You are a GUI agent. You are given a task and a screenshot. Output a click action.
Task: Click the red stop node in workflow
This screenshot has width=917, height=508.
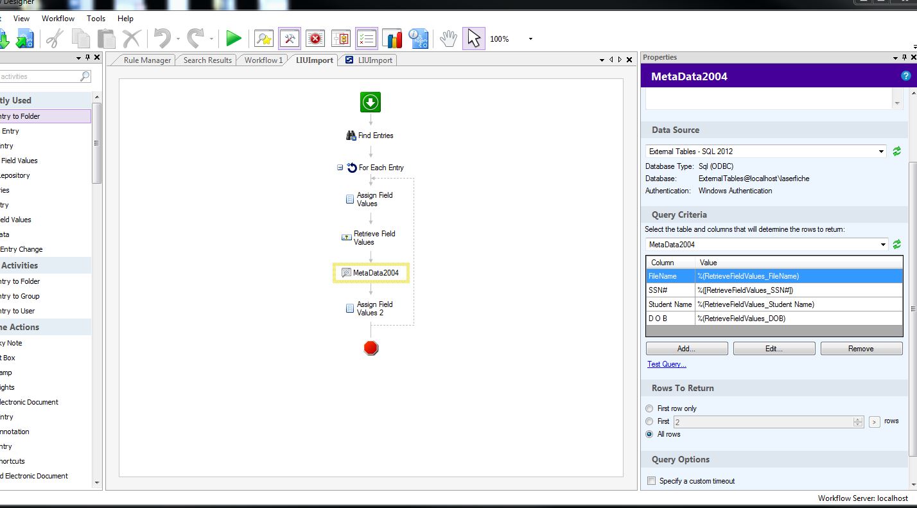(371, 348)
